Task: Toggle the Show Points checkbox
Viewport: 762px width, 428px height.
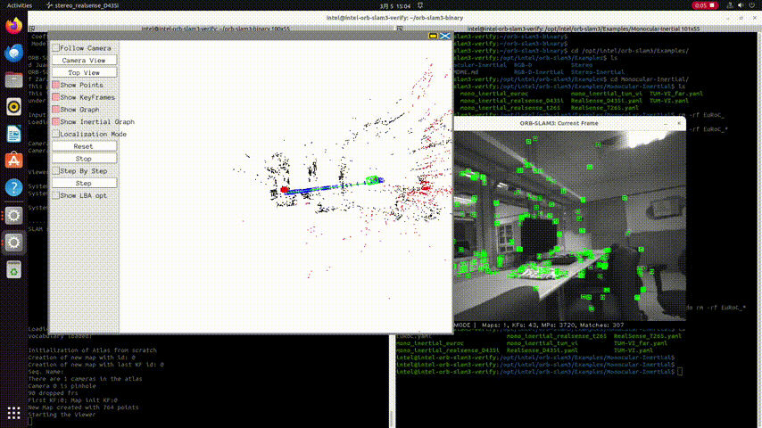Action: [x=56, y=85]
